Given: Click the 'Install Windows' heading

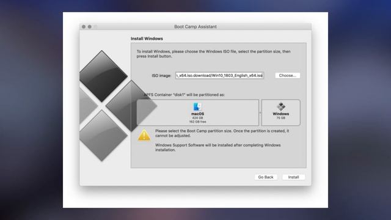Looking at the screenshot, I should click(147, 38).
